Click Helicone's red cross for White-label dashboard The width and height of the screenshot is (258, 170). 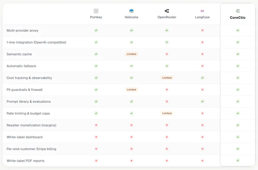point(132,137)
